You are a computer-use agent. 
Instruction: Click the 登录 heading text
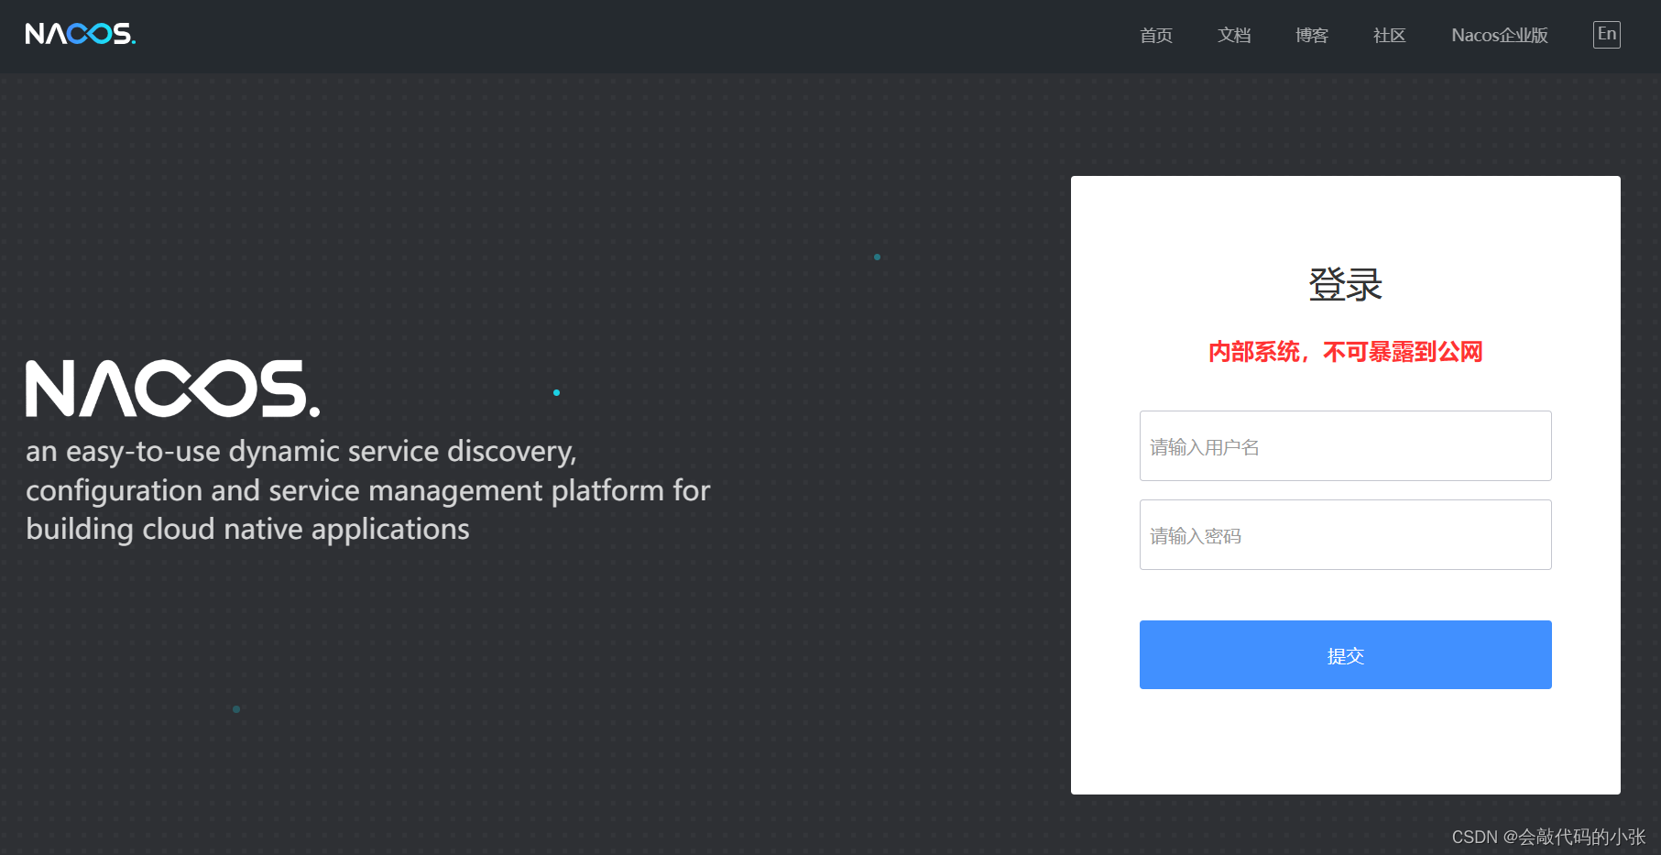click(x=1346, y=284)
